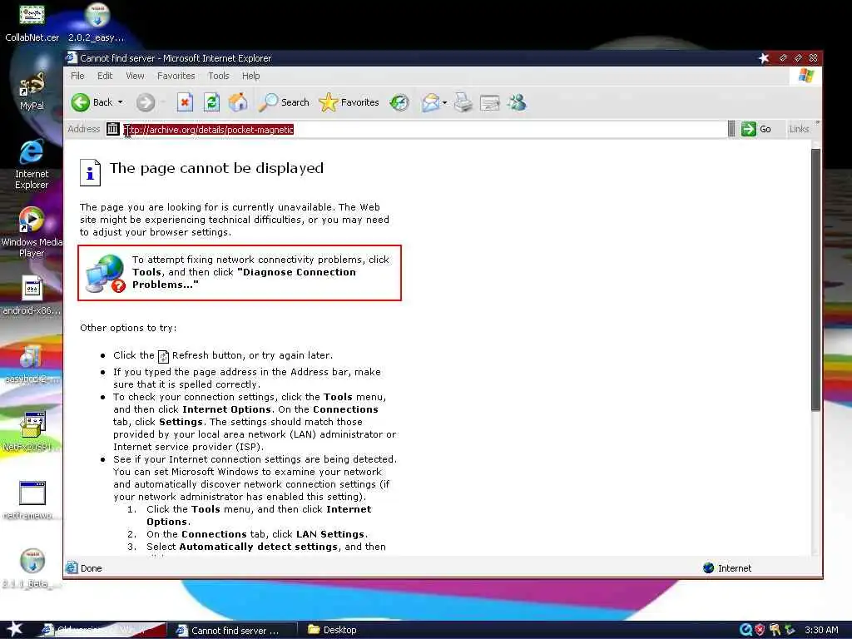Click the Windows flag logo in IE
Screen dimensions: 852x639
(x=805, y=76)
